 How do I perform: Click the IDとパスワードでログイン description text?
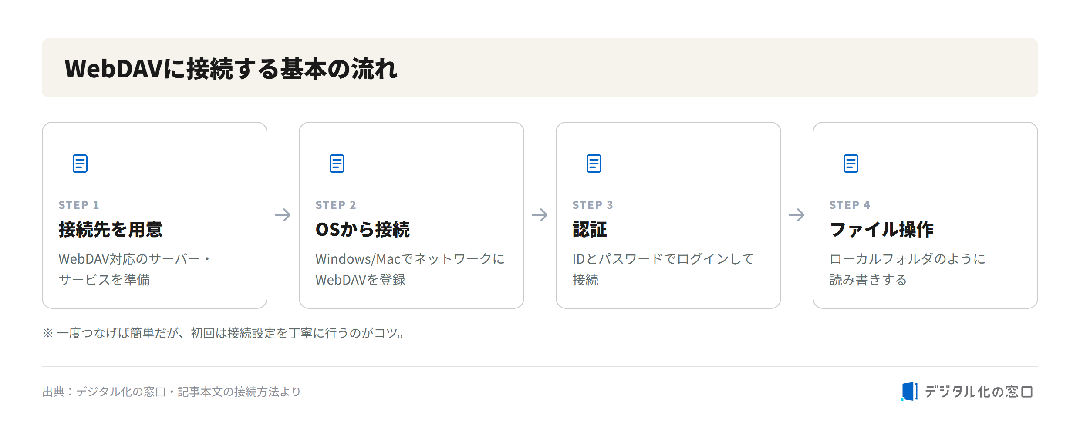[x=663, y=269]
